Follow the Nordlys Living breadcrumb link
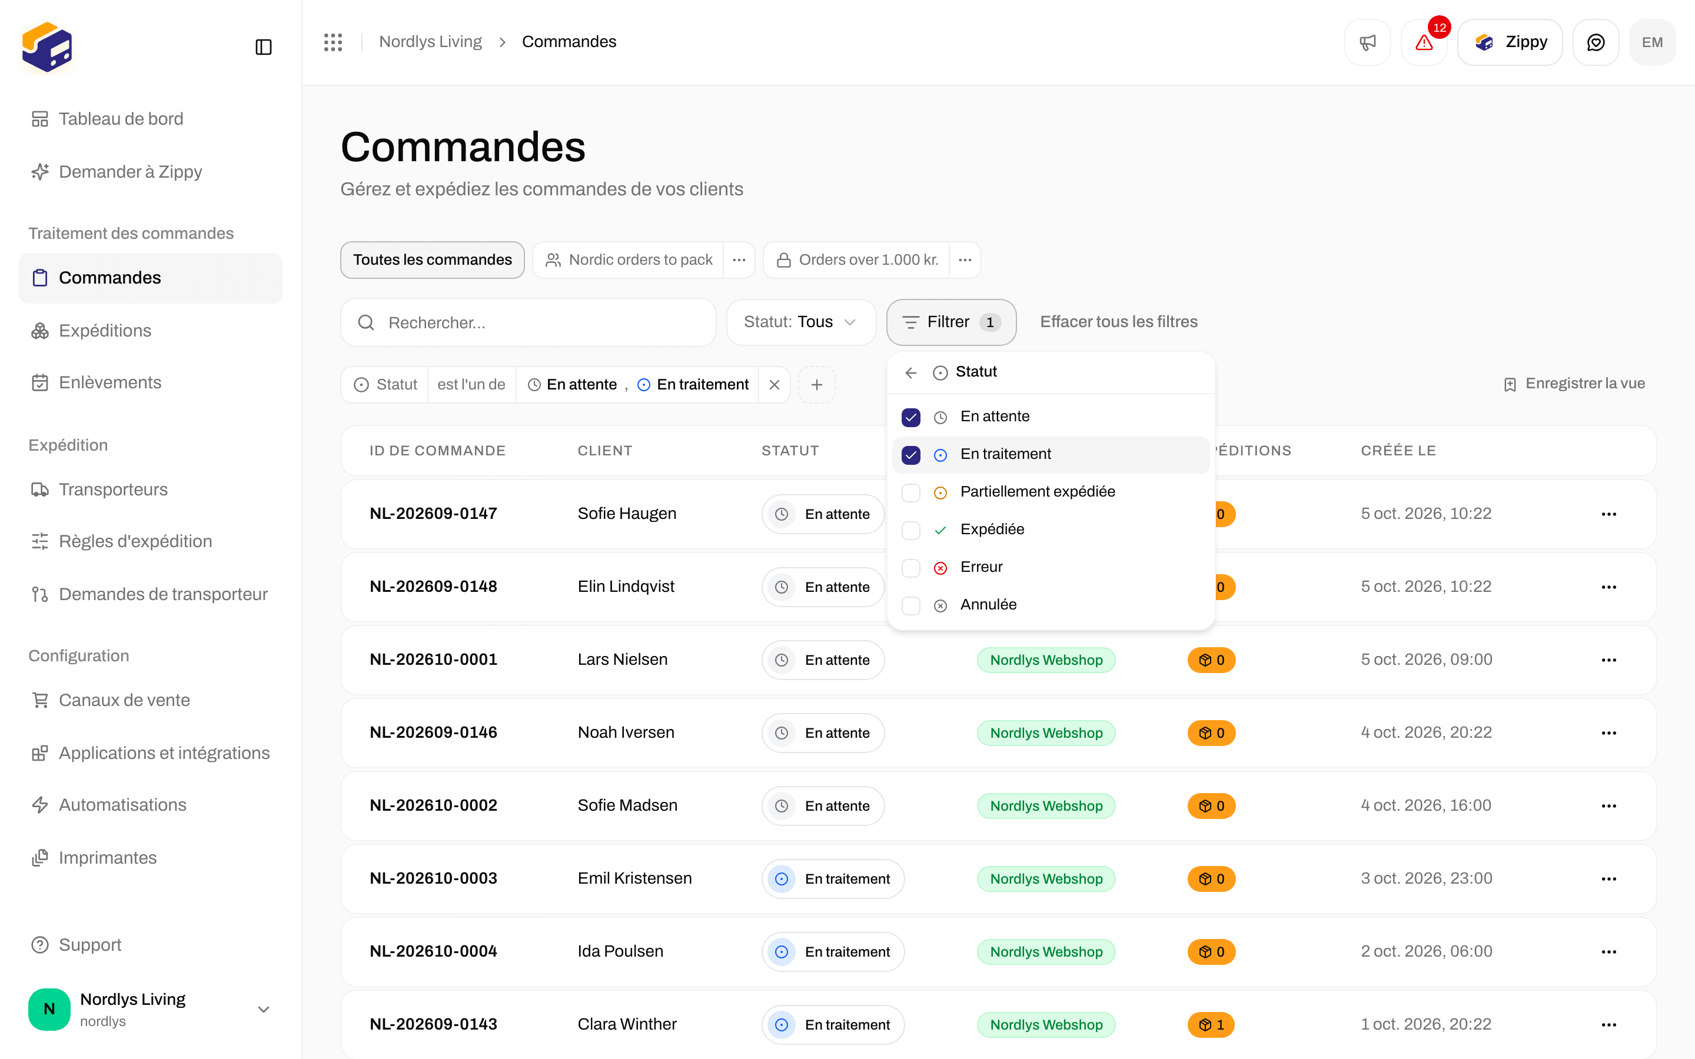Image resolution: width=1695 pixels, height=1059 pixels. (x=430, y=42)
